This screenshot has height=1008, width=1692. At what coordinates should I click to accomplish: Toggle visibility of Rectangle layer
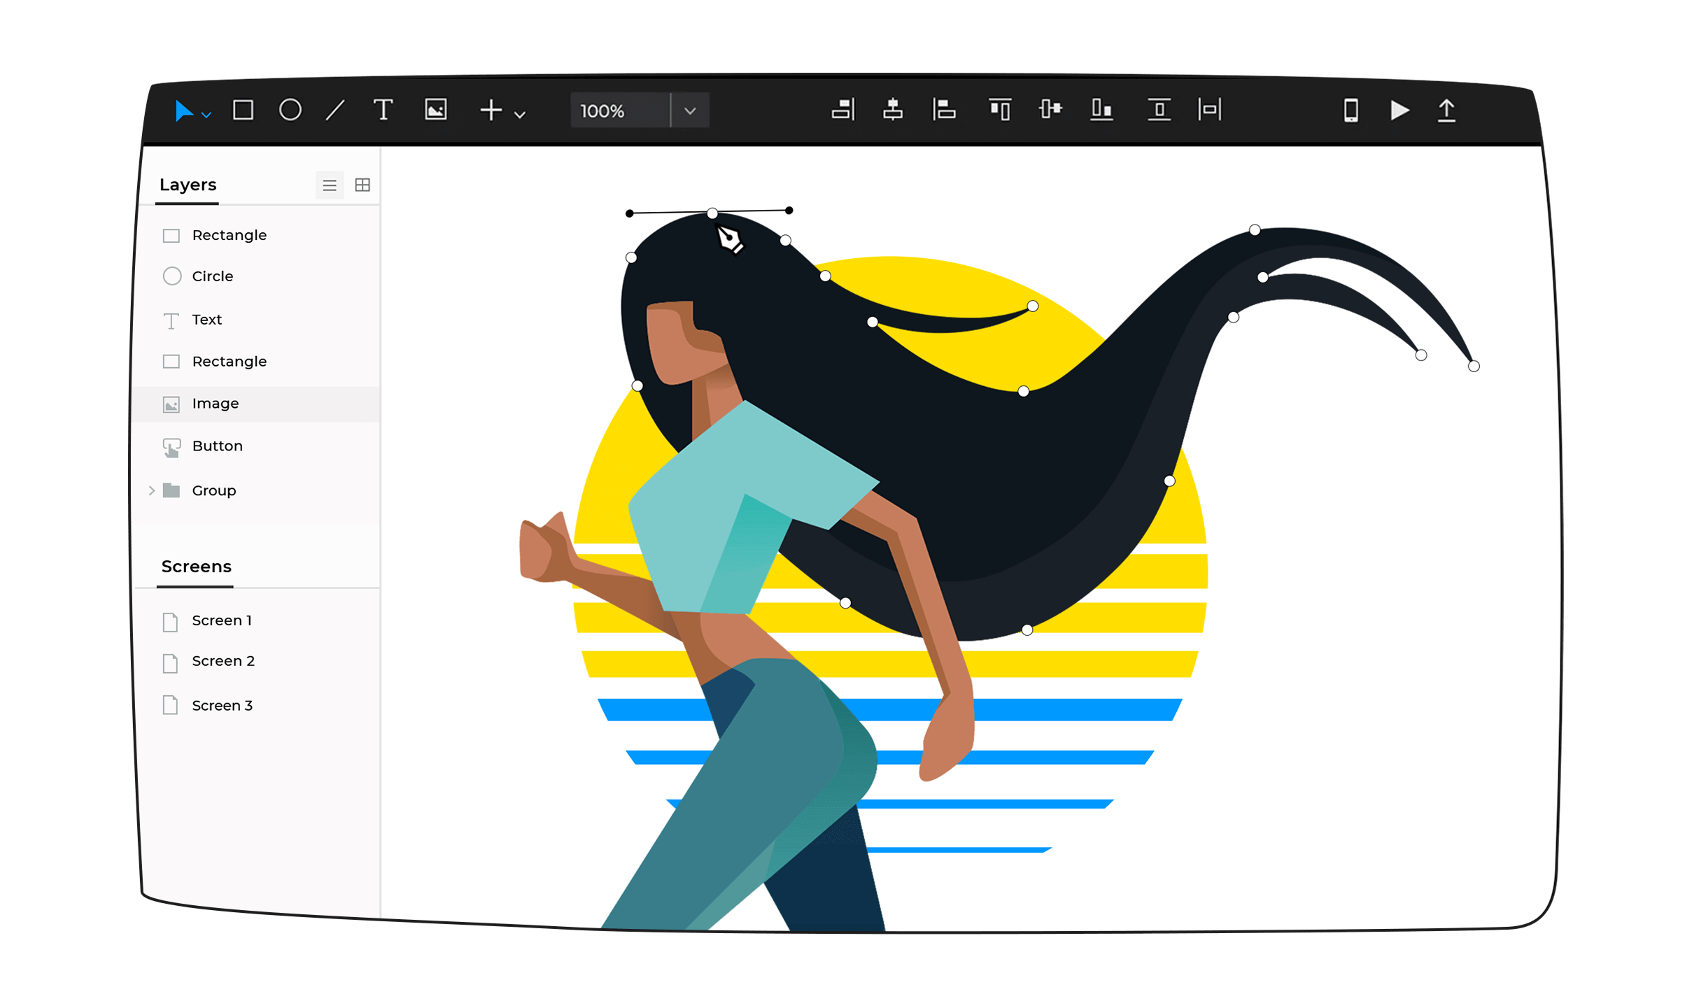click(171, 234)
